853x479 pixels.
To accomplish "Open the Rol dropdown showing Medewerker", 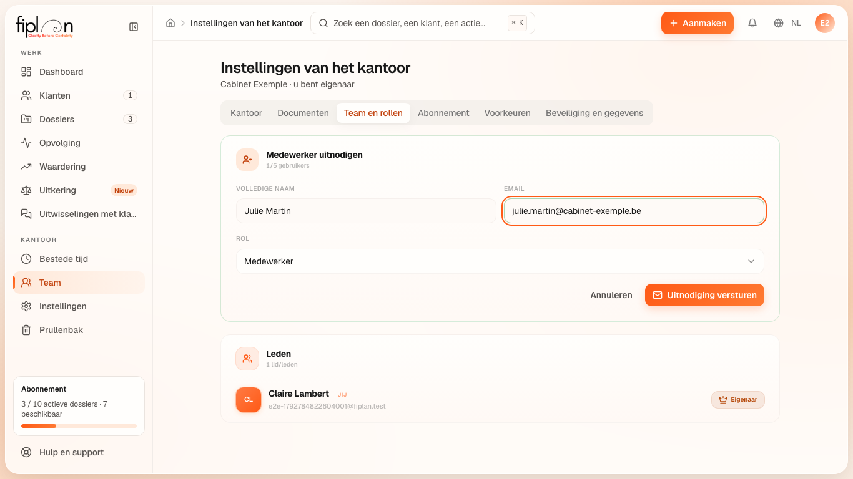I will pyautogui.click(x=500, y=261).
